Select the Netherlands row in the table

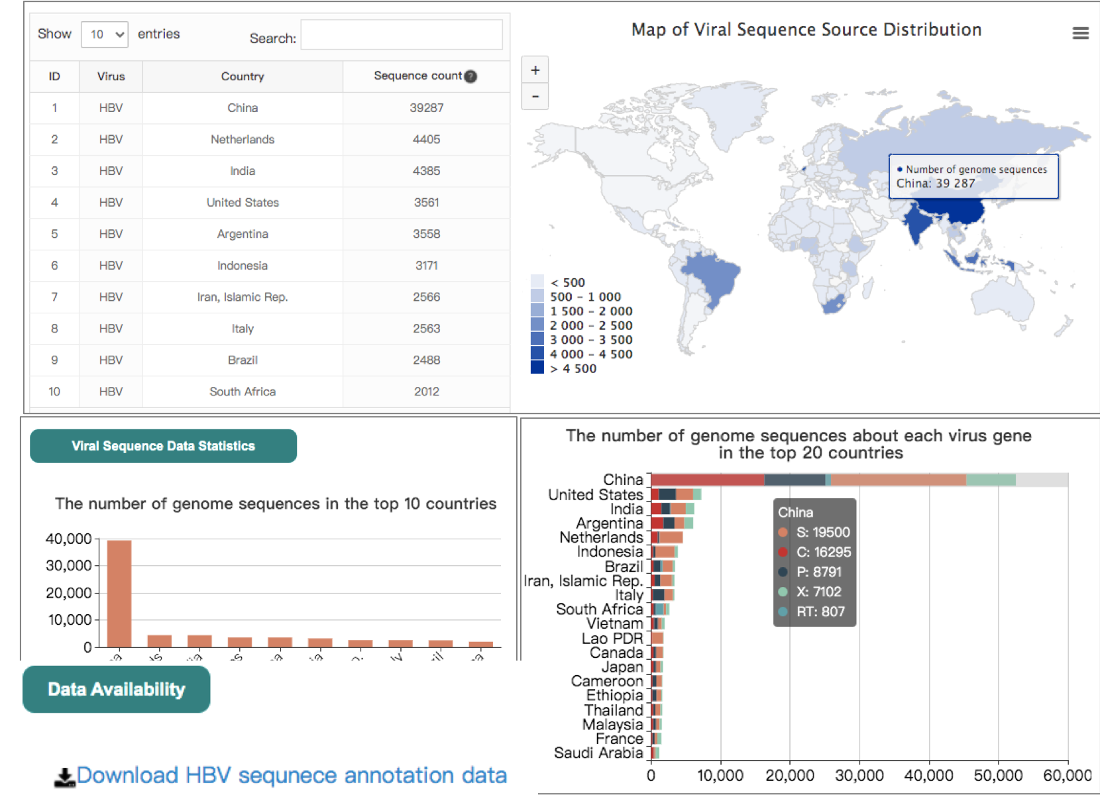243,139
